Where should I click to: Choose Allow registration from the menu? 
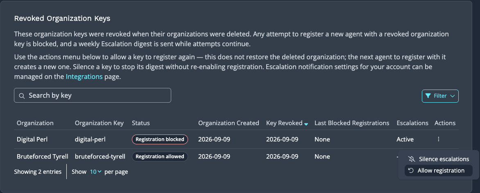438,171
